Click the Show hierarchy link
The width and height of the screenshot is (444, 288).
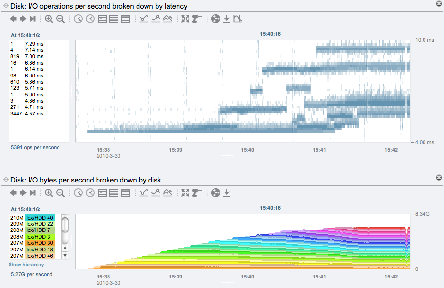coord(26,265)
